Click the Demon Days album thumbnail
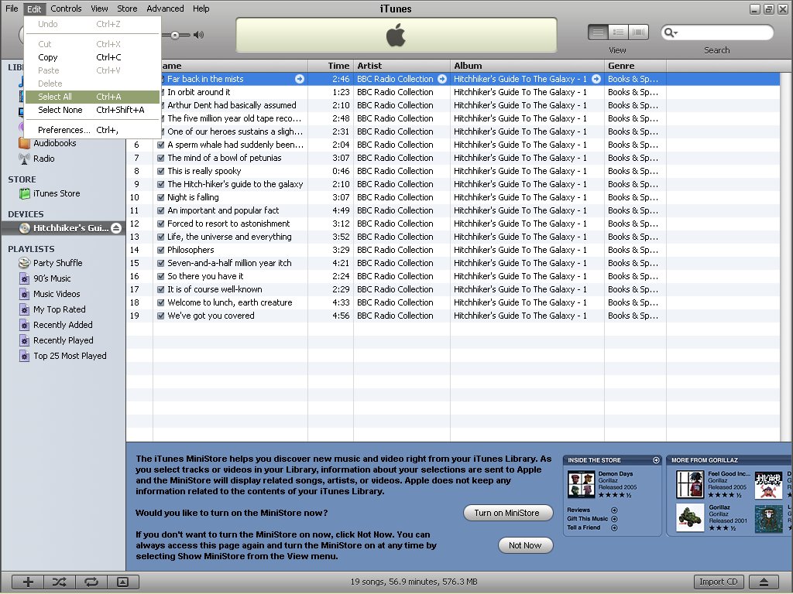The height and width of the screenshot is (594, 793). pos(581,484)
